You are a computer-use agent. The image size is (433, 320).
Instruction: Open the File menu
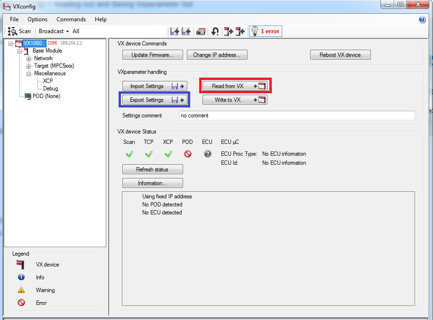point(14,19)
